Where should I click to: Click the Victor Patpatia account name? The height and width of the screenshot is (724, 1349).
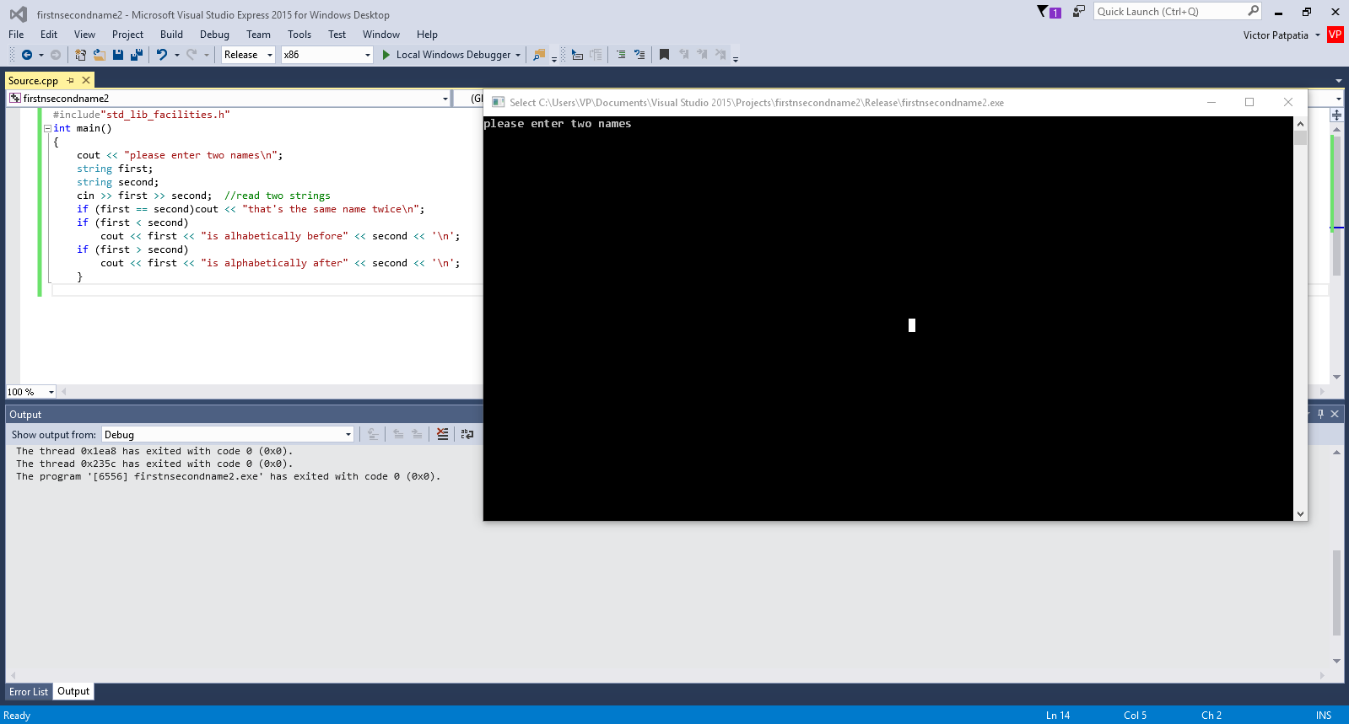tap(1275, 35)
